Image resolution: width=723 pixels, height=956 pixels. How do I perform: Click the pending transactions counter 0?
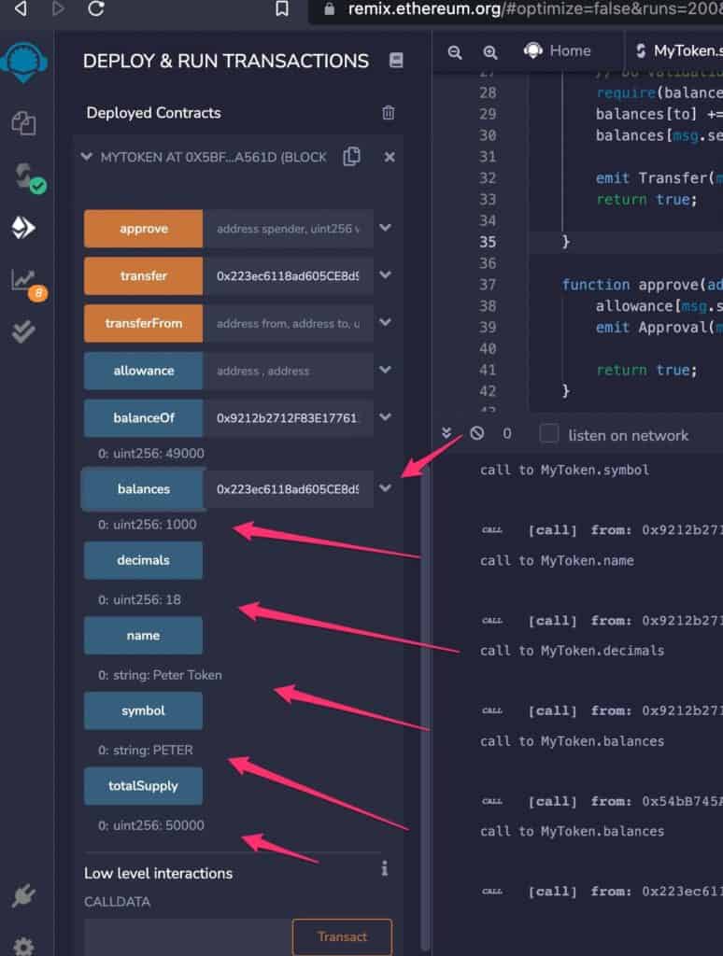pos(506,433)
